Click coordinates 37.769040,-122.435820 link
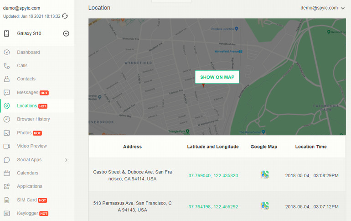351x221 pixels. pyautogui.click(x=213, y=175)
